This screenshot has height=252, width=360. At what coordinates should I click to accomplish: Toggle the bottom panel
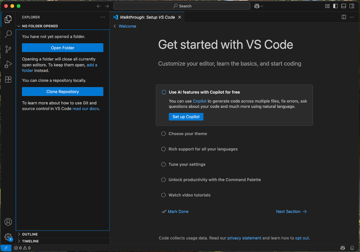click(343, 6)
